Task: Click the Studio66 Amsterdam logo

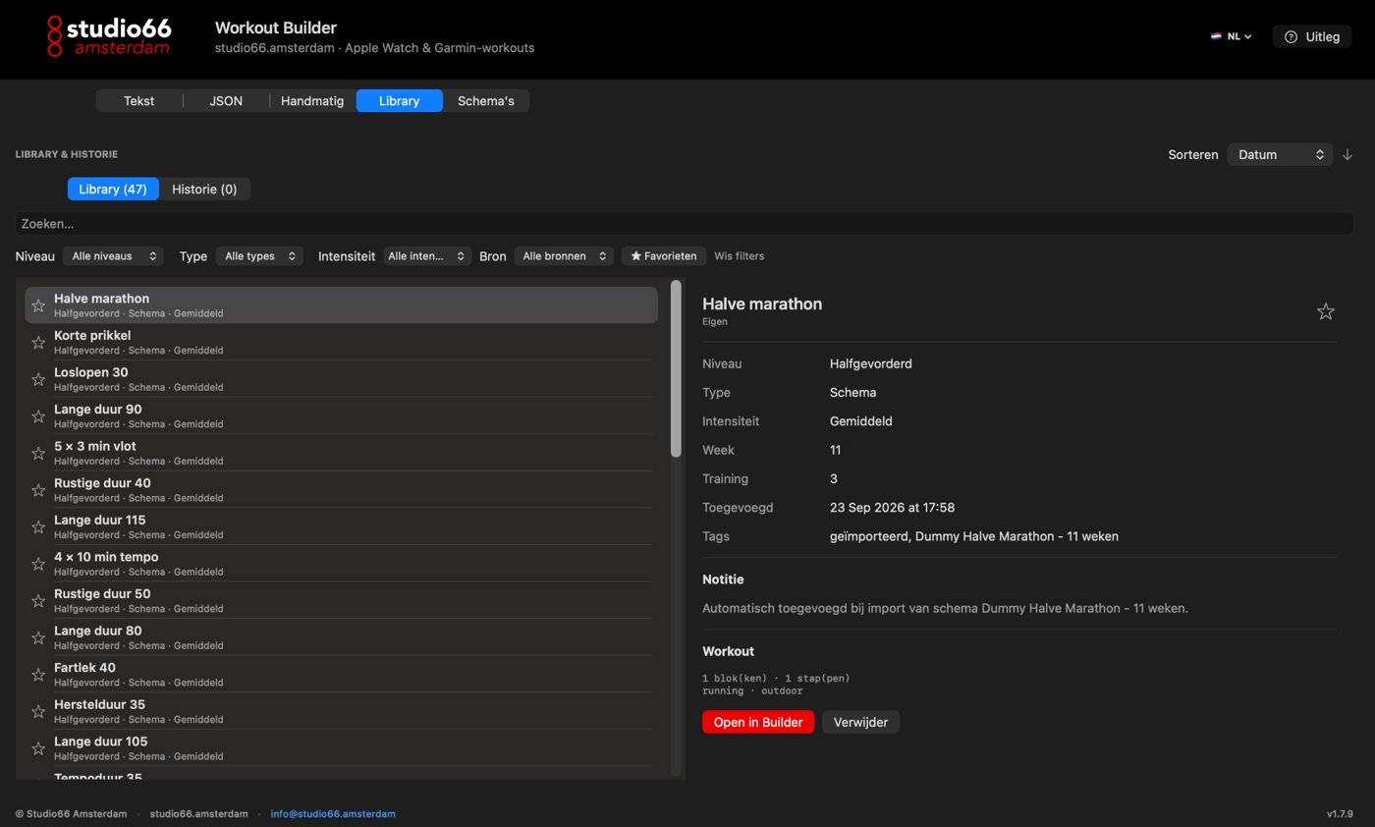Action: tap(109, 36)
